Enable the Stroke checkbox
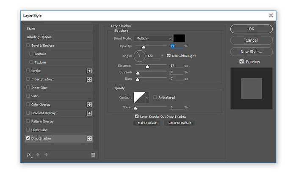Image resolution: width=307 pixels, height=175 pixels. pyautogui.click(x=28, y=70)
